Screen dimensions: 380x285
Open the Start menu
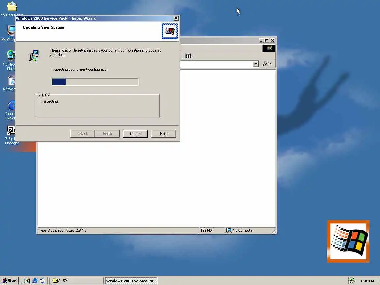[x=10, y=281]
